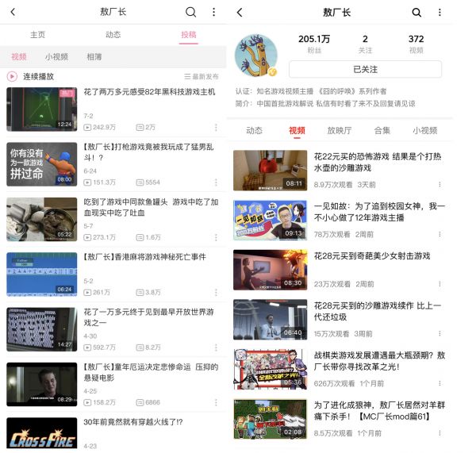Expand options for 一见如故 video
The height and width of the screenshot is (453, 476).
pyautogui.click(x=440, y=234)
